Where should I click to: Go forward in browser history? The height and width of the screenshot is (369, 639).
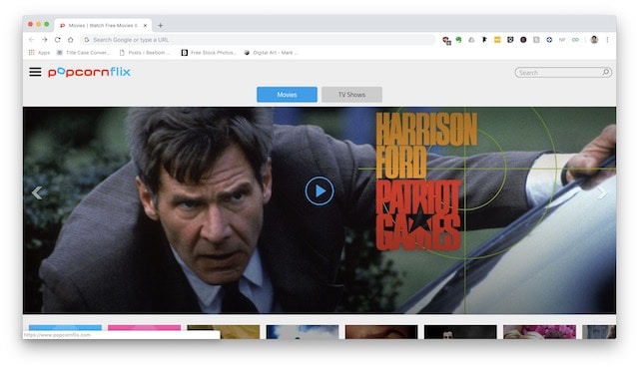[44, 40]
